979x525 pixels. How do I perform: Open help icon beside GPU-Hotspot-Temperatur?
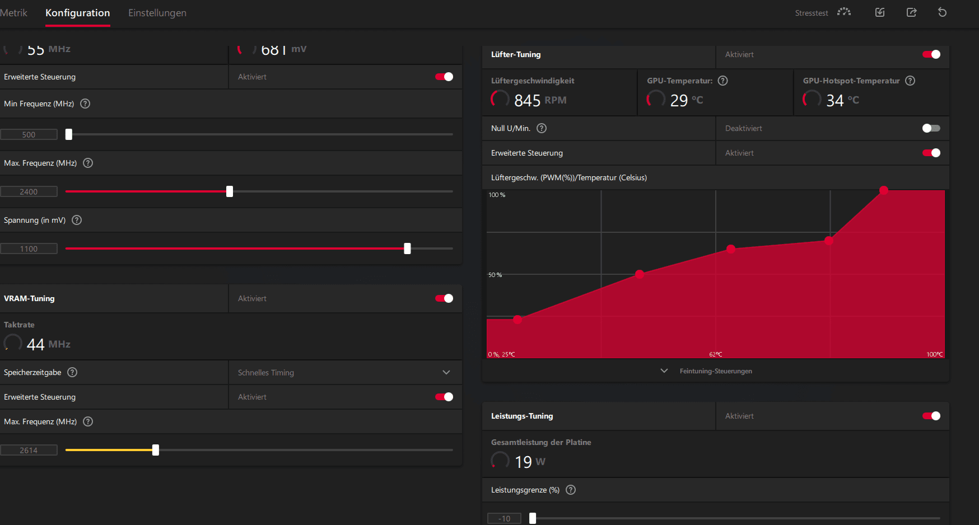[x=910, y=81]
